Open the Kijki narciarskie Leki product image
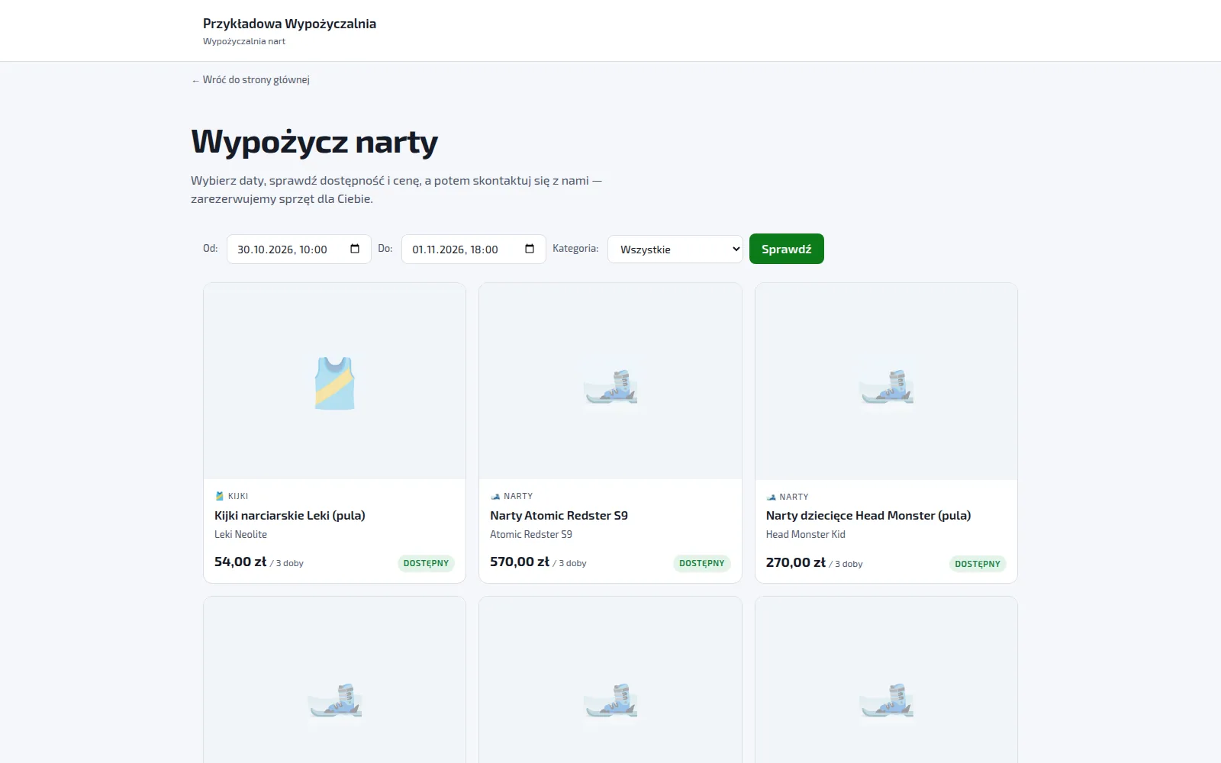The height and width of the screenshot is (763, 1221). tap(334, 381)
